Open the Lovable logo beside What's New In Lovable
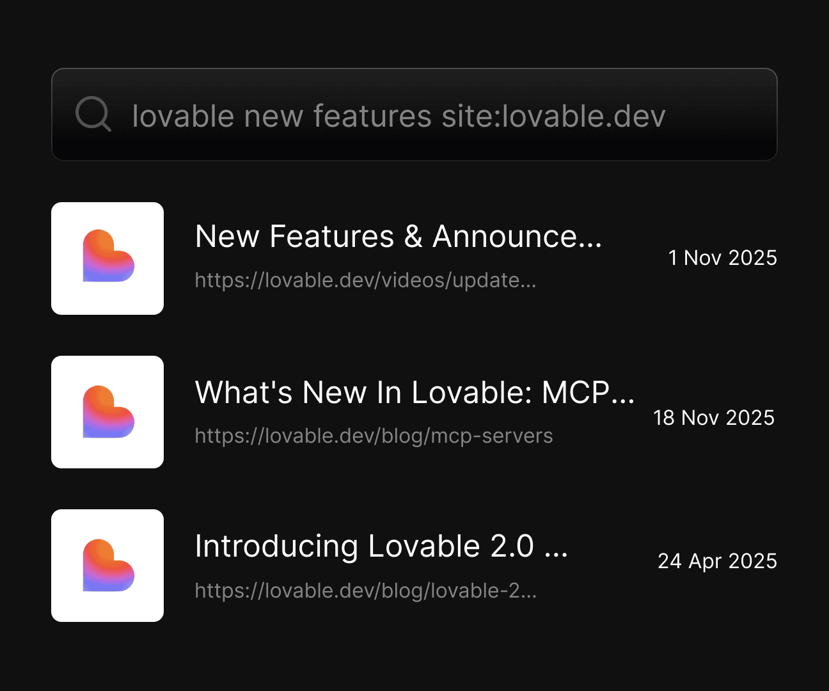The image size is (829, 691). [107, 412]
